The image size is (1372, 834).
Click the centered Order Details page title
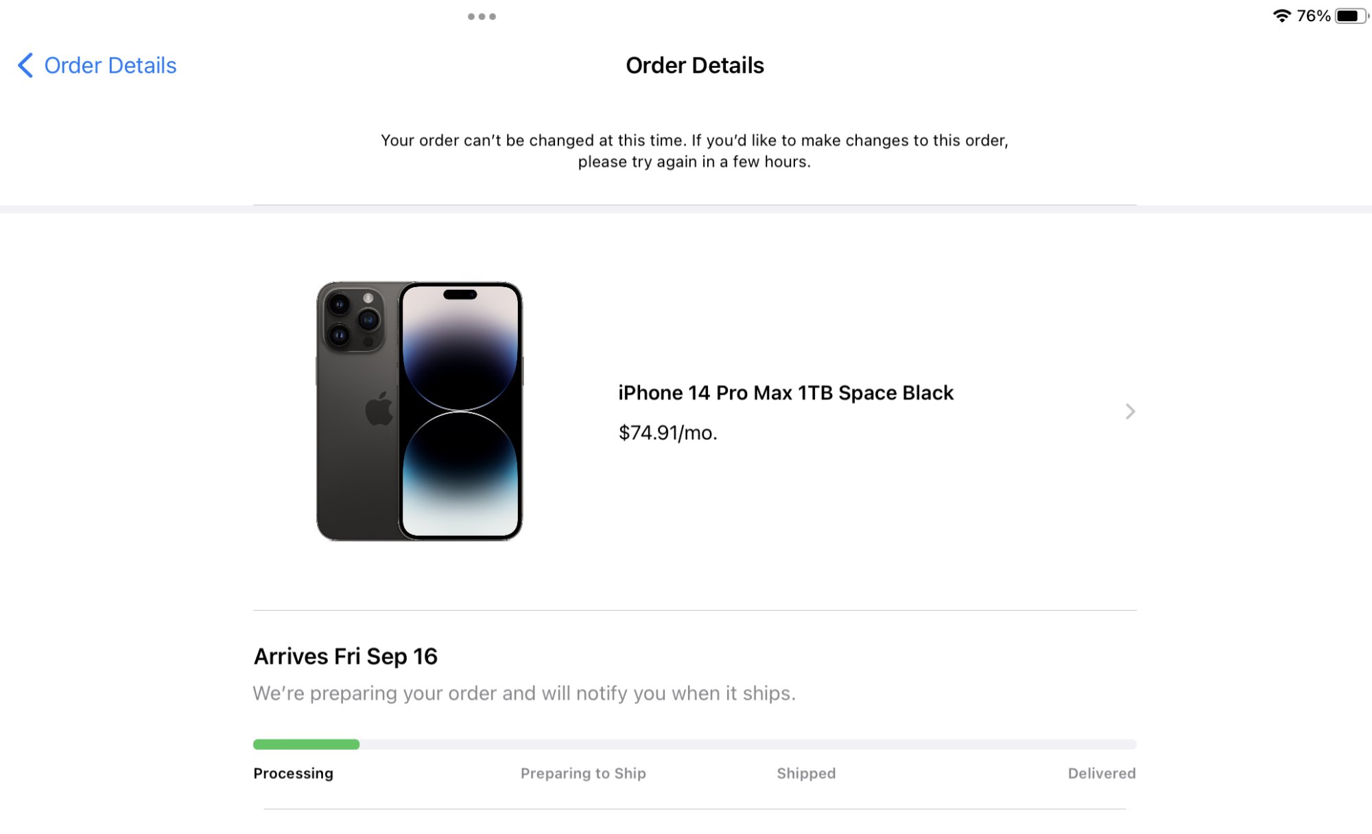(694, 66)
